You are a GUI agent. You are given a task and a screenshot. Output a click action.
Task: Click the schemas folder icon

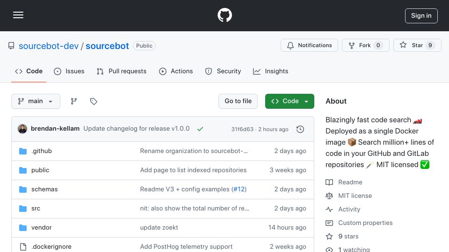(x=23, y=189)
